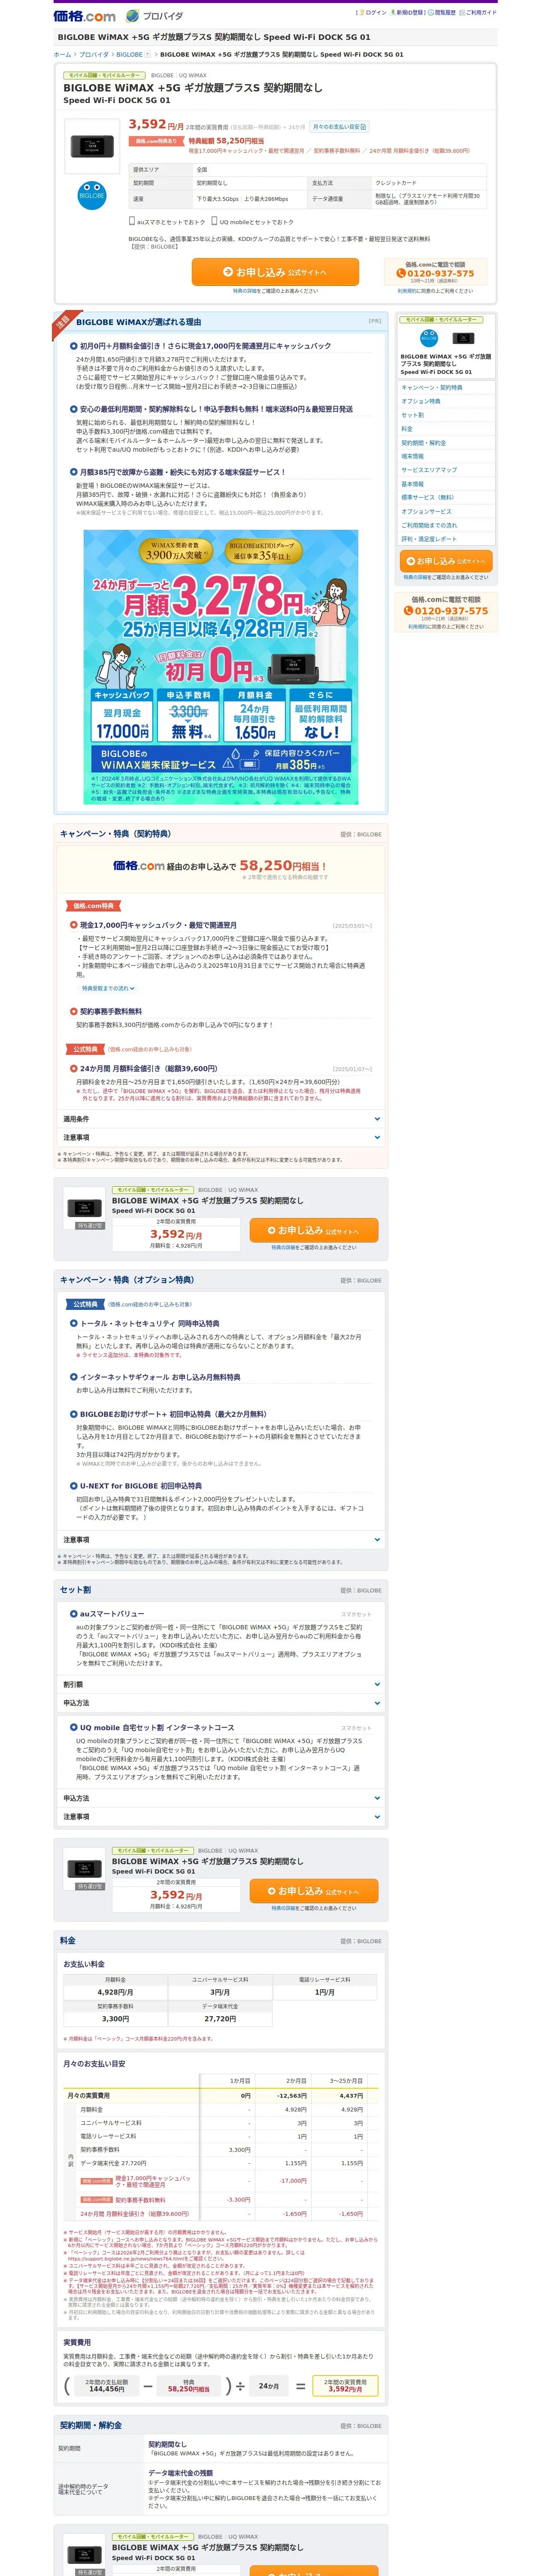Click the 0120-937-575 phone consultation box at top
551x2576 pixels.
[x=435, y=272]
